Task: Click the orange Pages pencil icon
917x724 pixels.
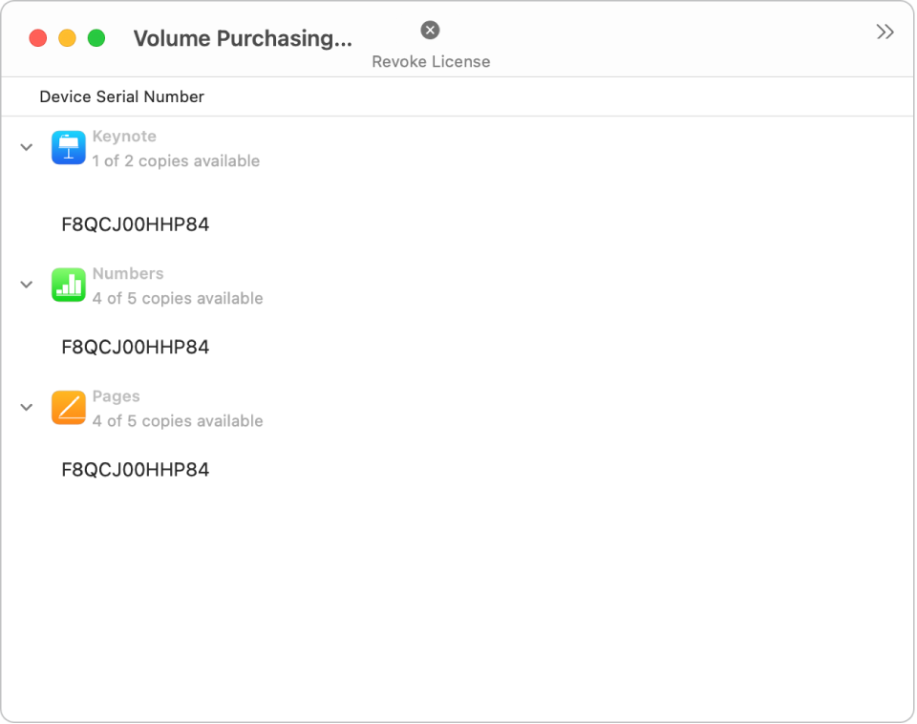Action: [x=68, y=407]
